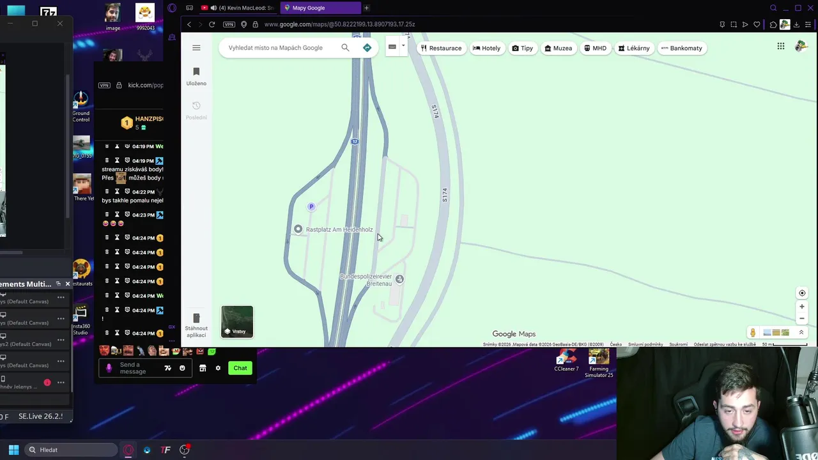Image resolution: width=818 pixels, height=460 pixels.
Task: Open the Stáhnout aplikaci sidebar item
Action: click(x=196, y=325)
